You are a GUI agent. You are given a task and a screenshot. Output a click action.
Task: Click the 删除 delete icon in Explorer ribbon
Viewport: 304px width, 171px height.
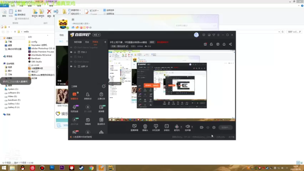[49, 13]
